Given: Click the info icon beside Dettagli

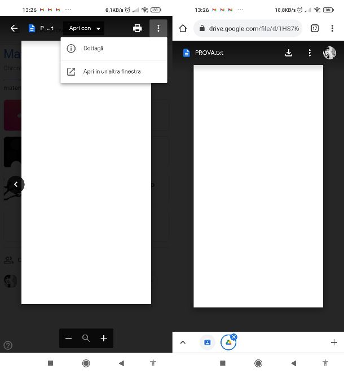Looking at the screenshot, I should (71, 49).
